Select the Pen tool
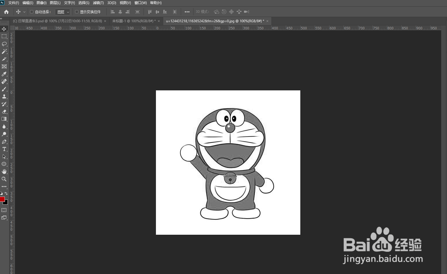Screen dimensions: 447x274 tap(4, 141)
